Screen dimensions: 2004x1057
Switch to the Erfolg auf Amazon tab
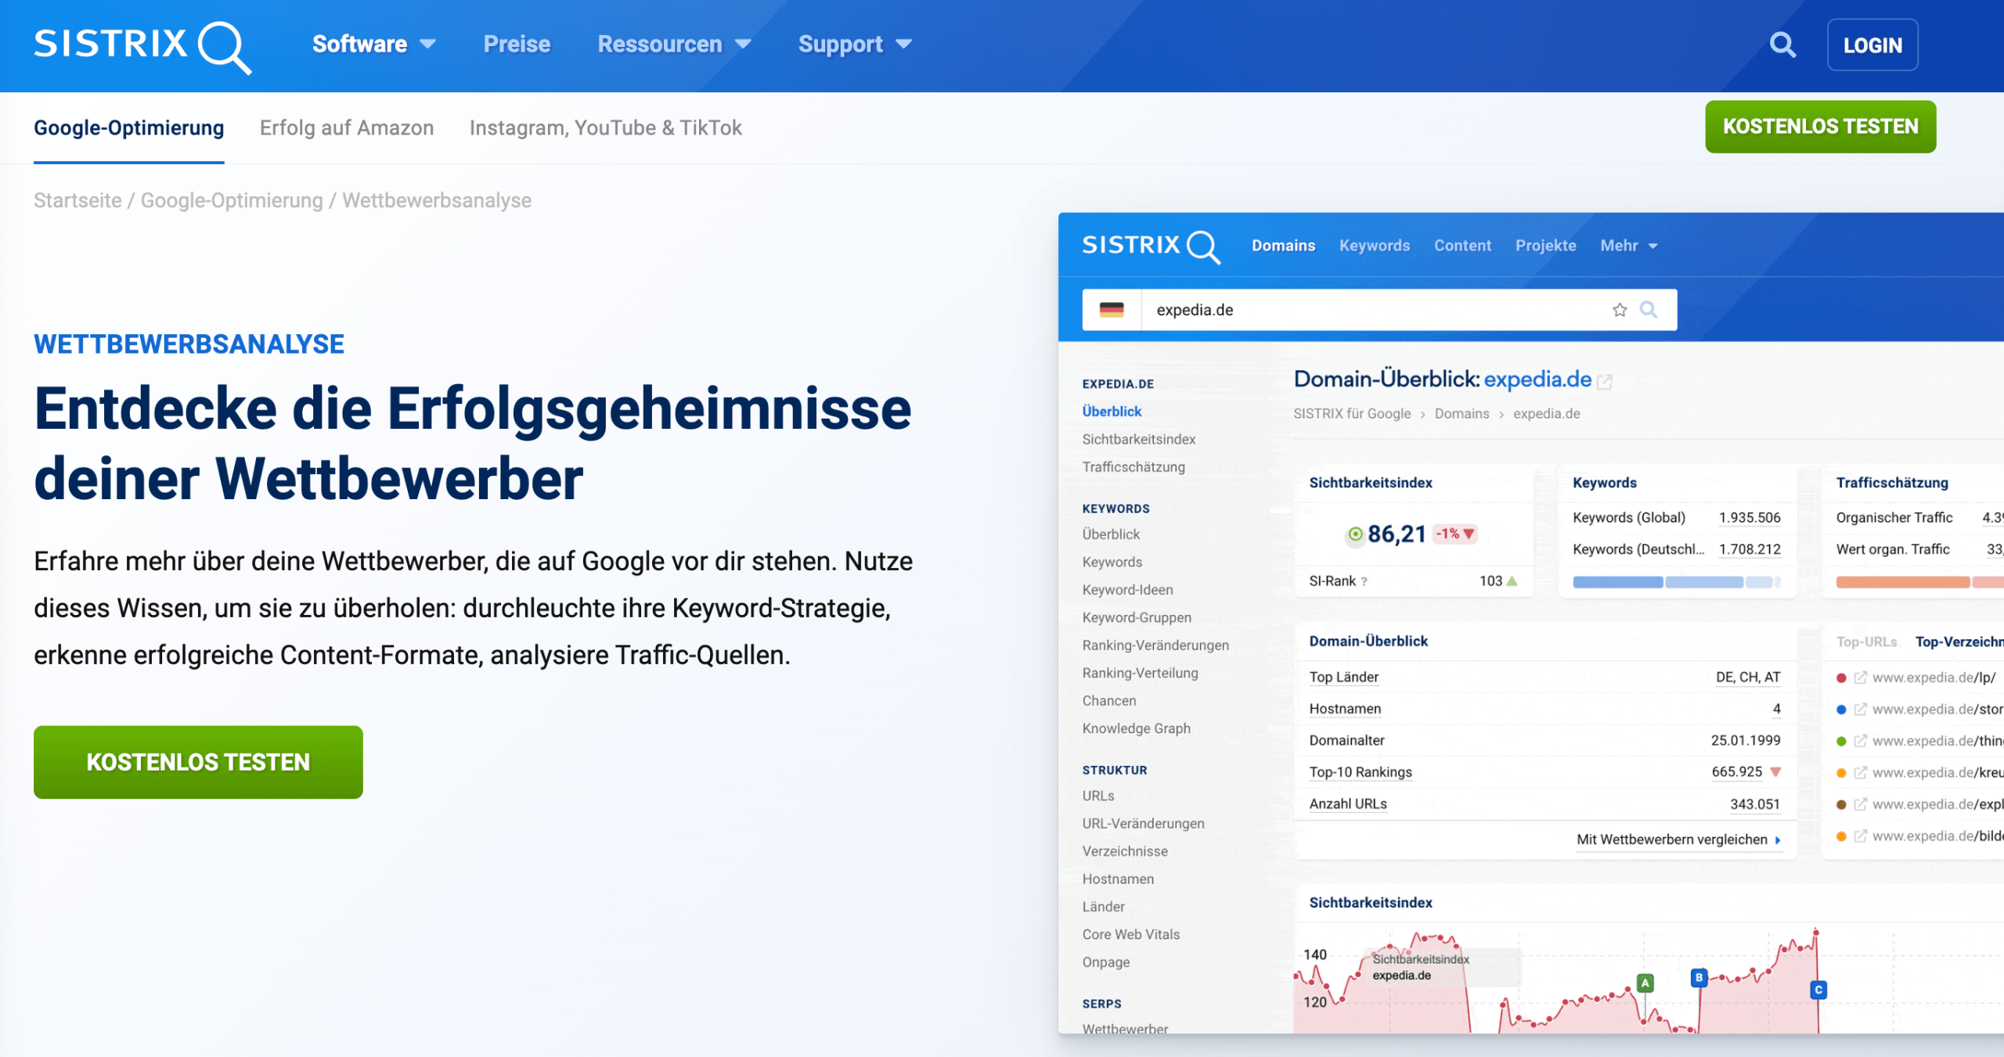[x=347, y=128]
